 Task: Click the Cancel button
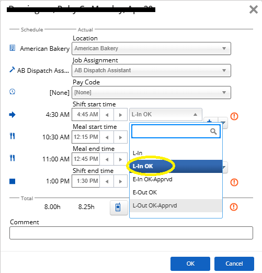point(234,264)
